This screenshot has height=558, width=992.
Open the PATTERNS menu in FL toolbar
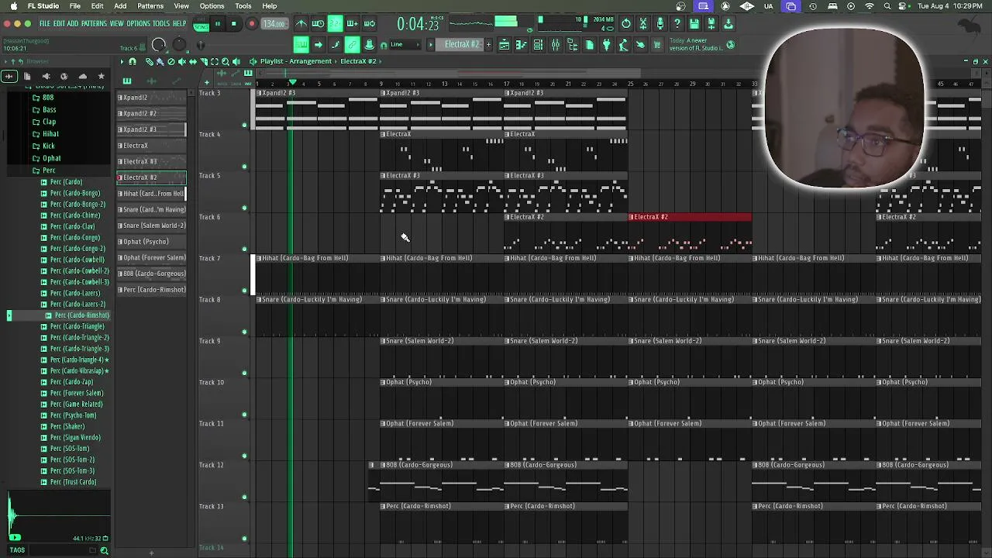(x=94, y=24)
